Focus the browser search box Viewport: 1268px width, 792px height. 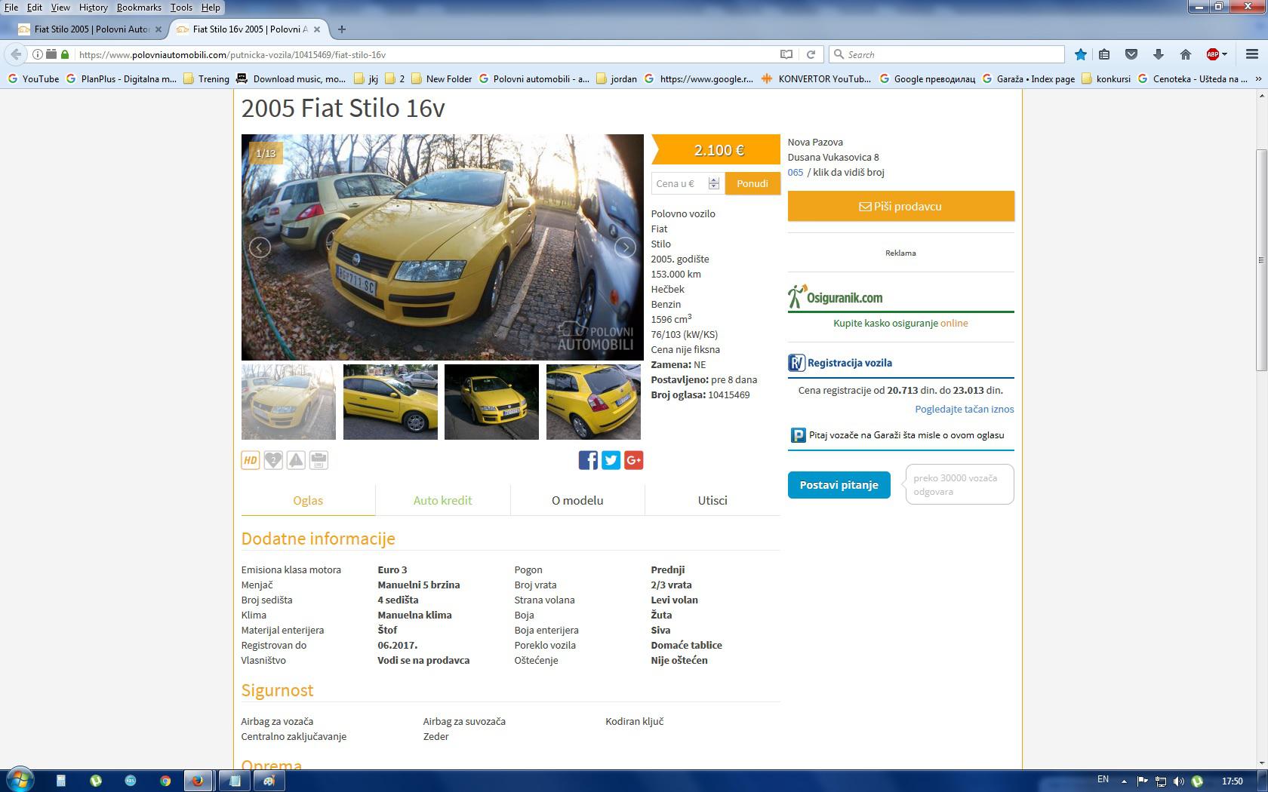coord(947,54)
